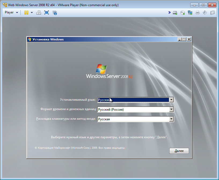Minimize the VMware Player window
The image size is (219, 180).
coord(194,5)
